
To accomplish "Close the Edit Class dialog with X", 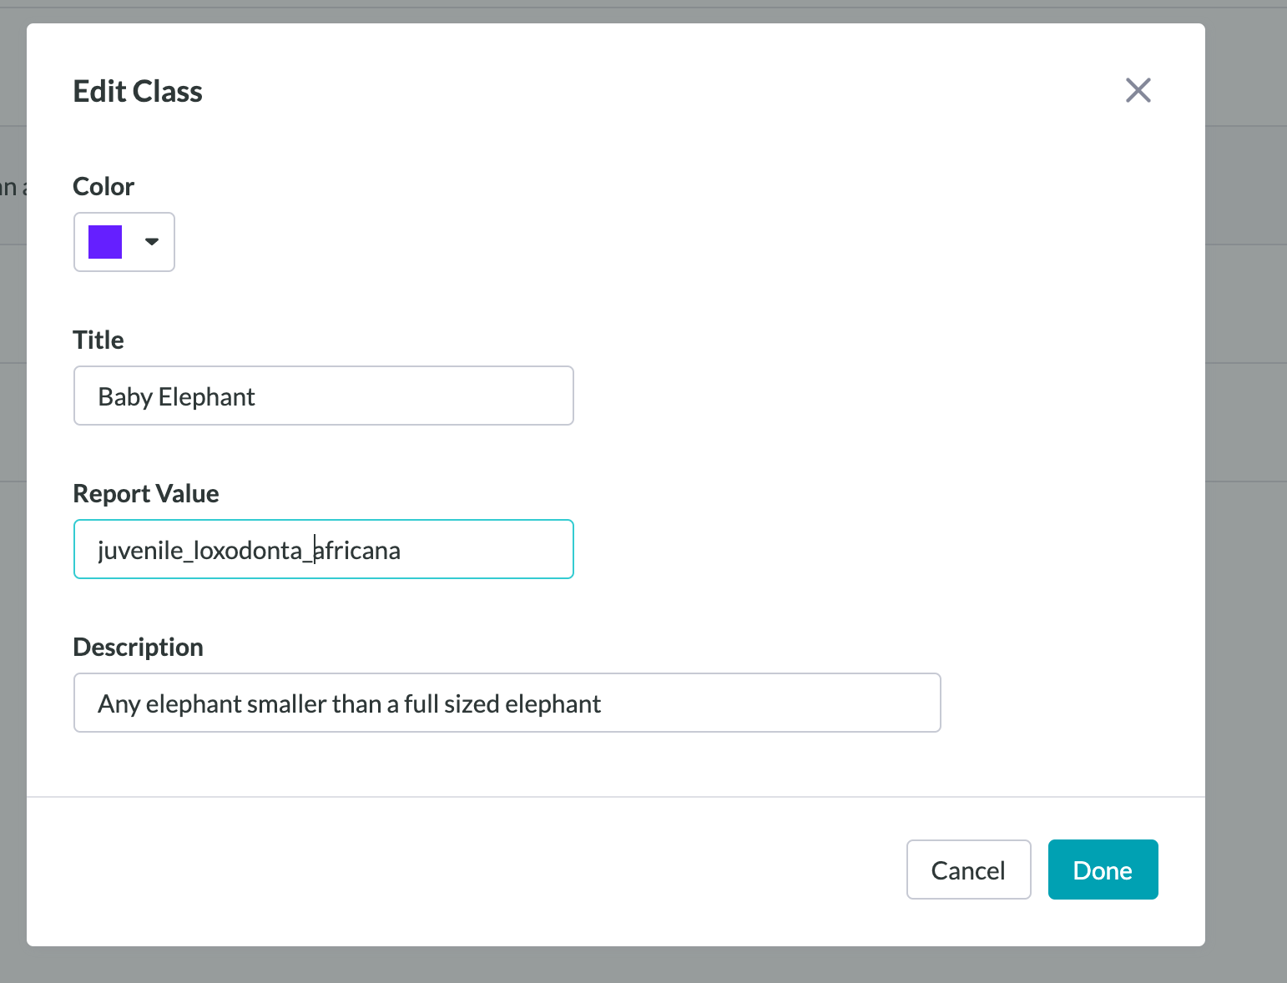I will coord(1138,90).
